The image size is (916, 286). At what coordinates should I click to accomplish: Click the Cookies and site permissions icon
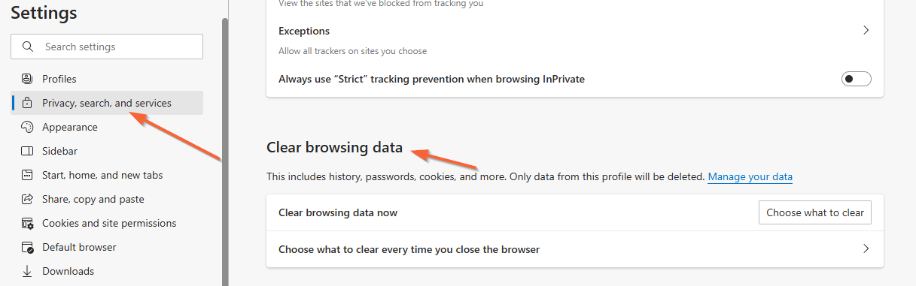tap(28, 223)
